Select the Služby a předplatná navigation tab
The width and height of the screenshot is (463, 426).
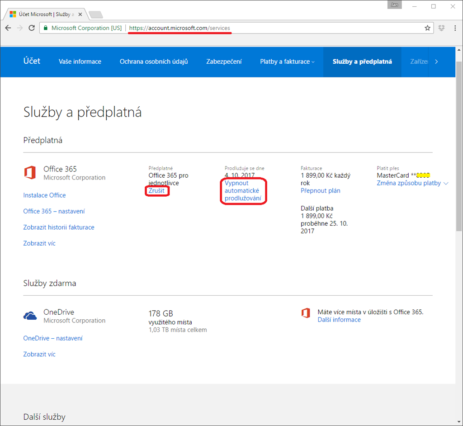[362, 62]
